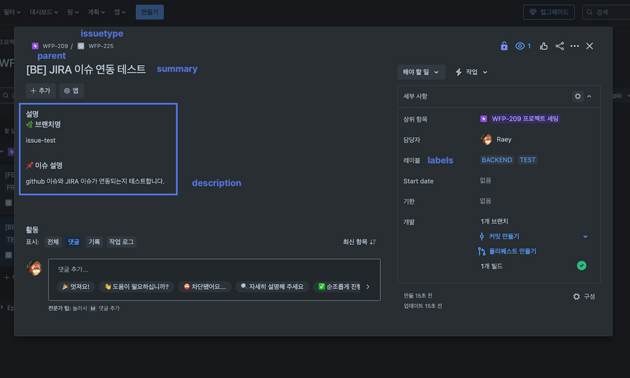
Task: Click the green build success check icon
Action: (x=582, y=265)
